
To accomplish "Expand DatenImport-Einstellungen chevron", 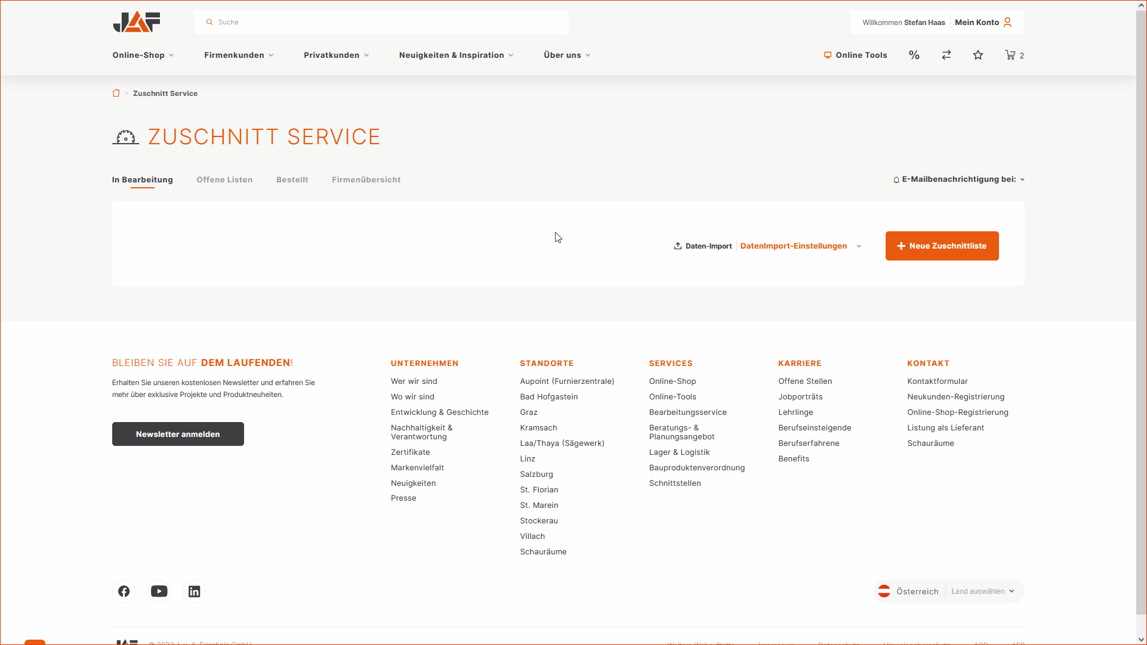I will click(x=859, y=246).
